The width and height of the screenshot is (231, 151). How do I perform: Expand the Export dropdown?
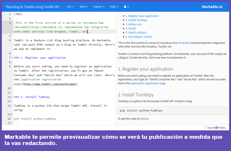(x=99, y=7)
